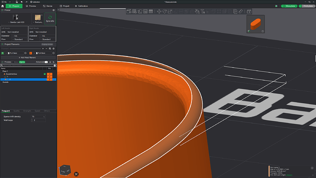The image size is (316, 178).
Task: Go to the Home screen icon
Action: (2, 6)
